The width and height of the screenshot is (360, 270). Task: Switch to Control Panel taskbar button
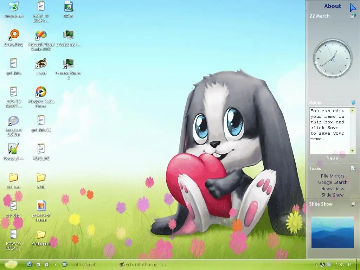click(79, 264)
